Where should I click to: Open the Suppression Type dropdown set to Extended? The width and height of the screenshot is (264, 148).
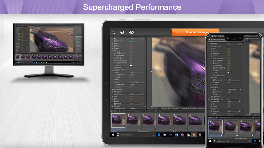click(x=137, y=108)
